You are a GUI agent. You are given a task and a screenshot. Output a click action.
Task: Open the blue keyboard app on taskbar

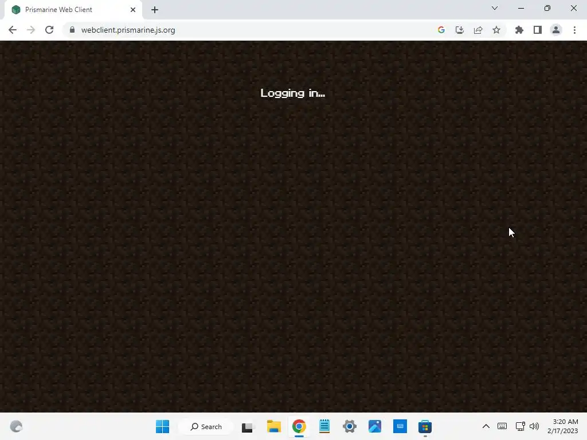point(400,426)
